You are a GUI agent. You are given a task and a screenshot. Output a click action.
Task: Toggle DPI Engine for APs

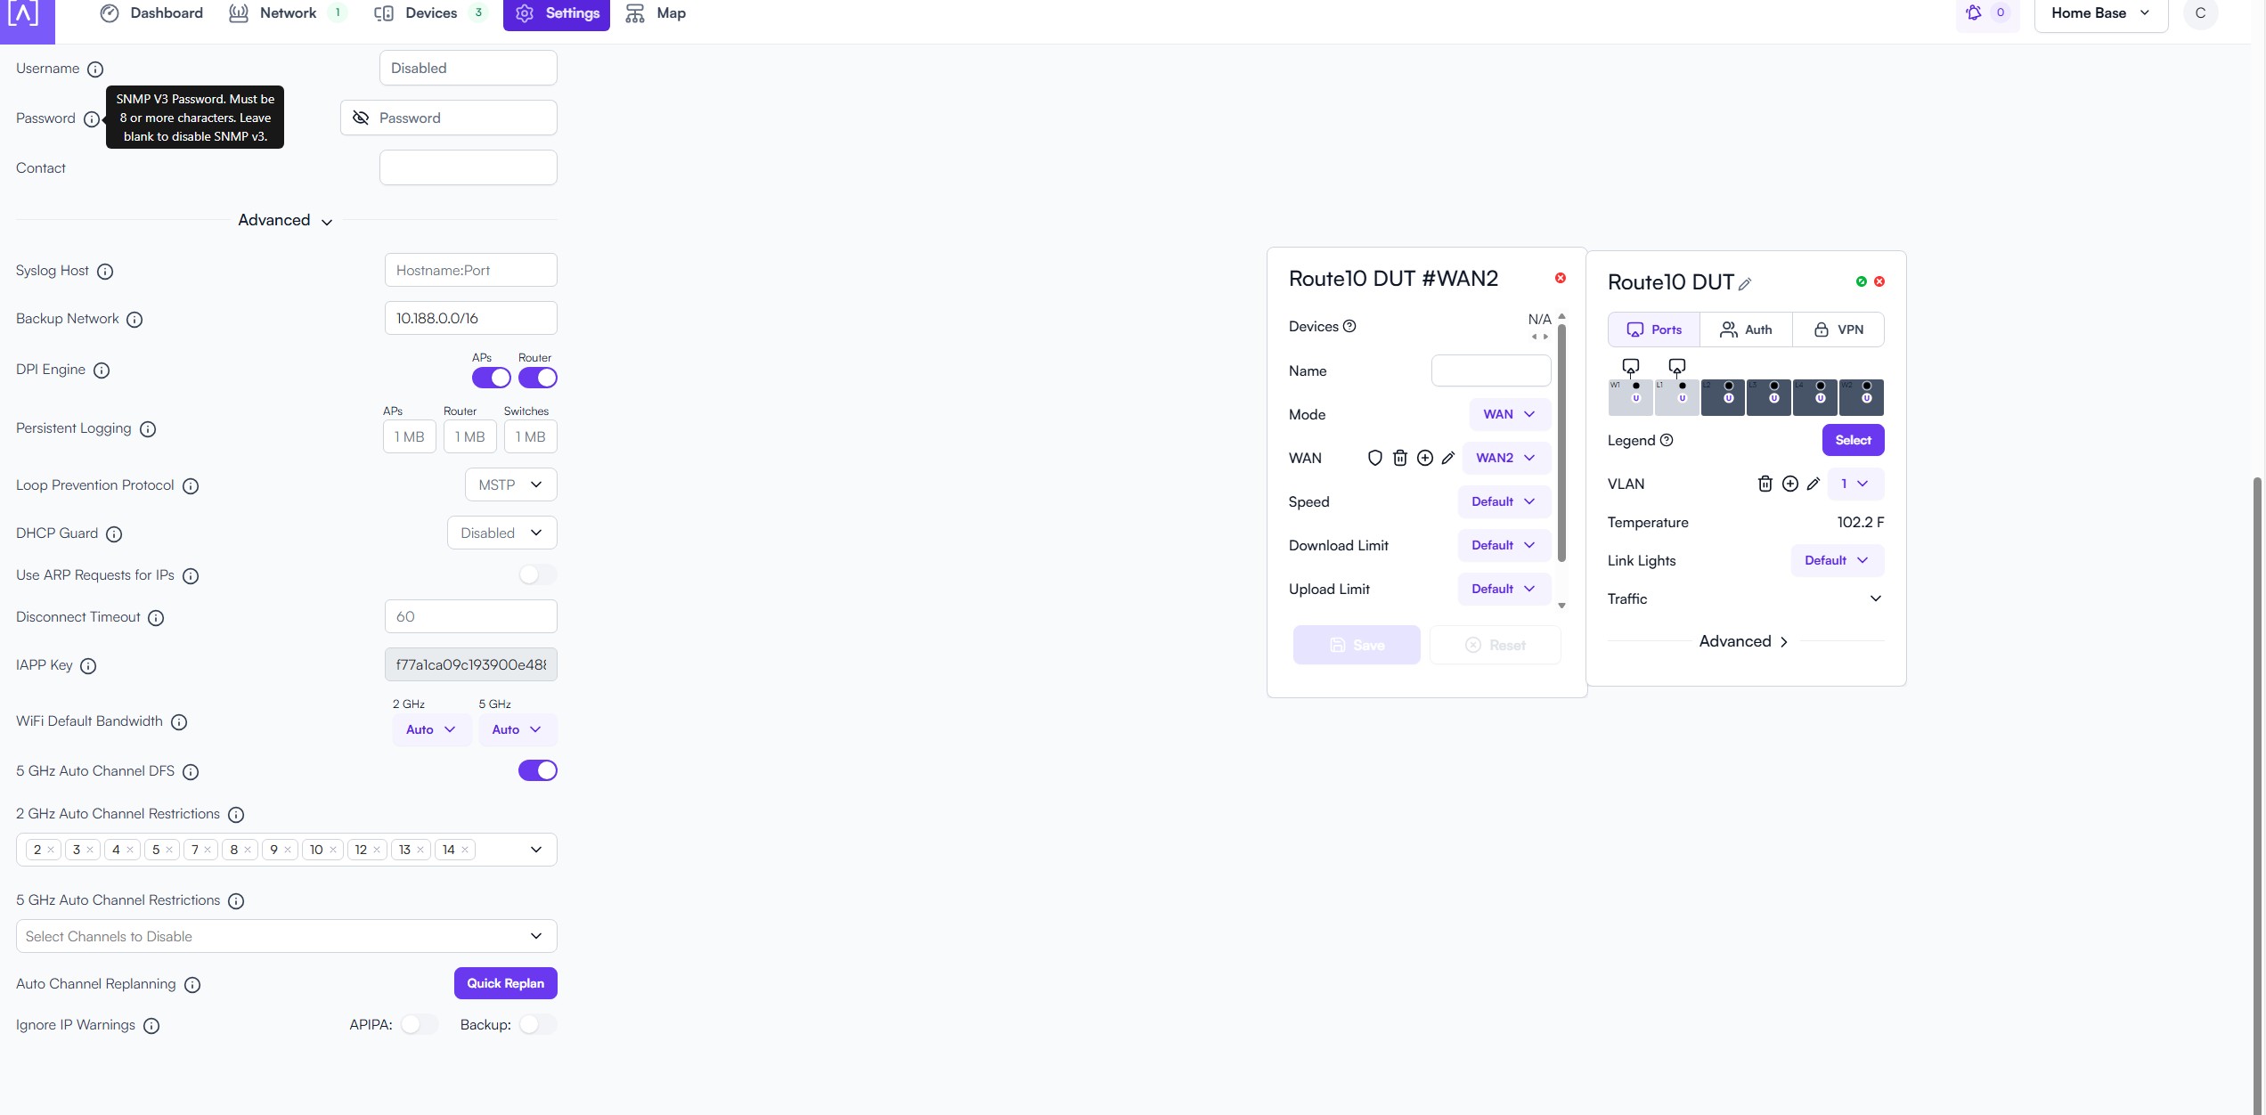click(x=491, y=378)
